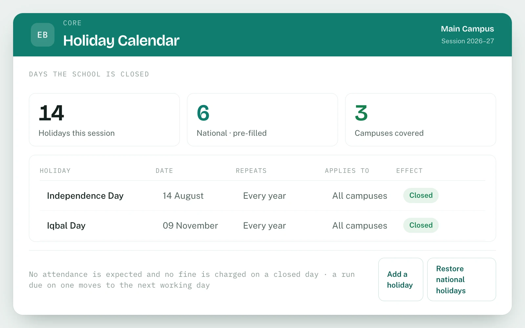Click the Effect column header

(409, 171)
